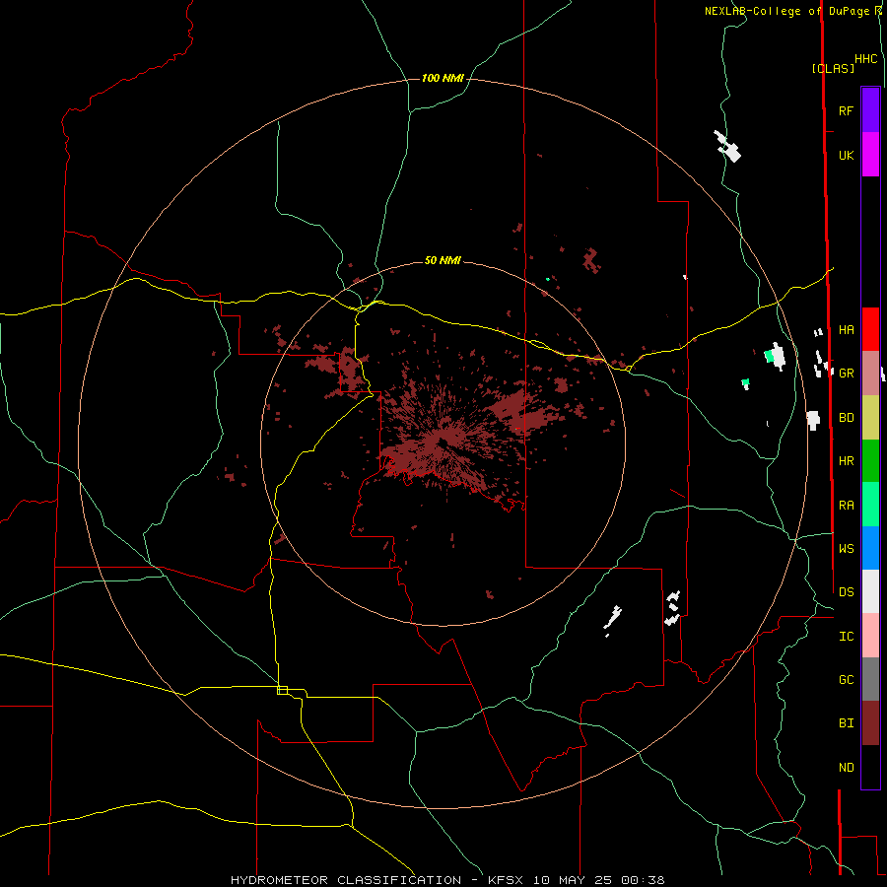Select the GR legend color block
Image resolution: width=887 pixels, height=887 pixels.
click(x=870, y=374)
